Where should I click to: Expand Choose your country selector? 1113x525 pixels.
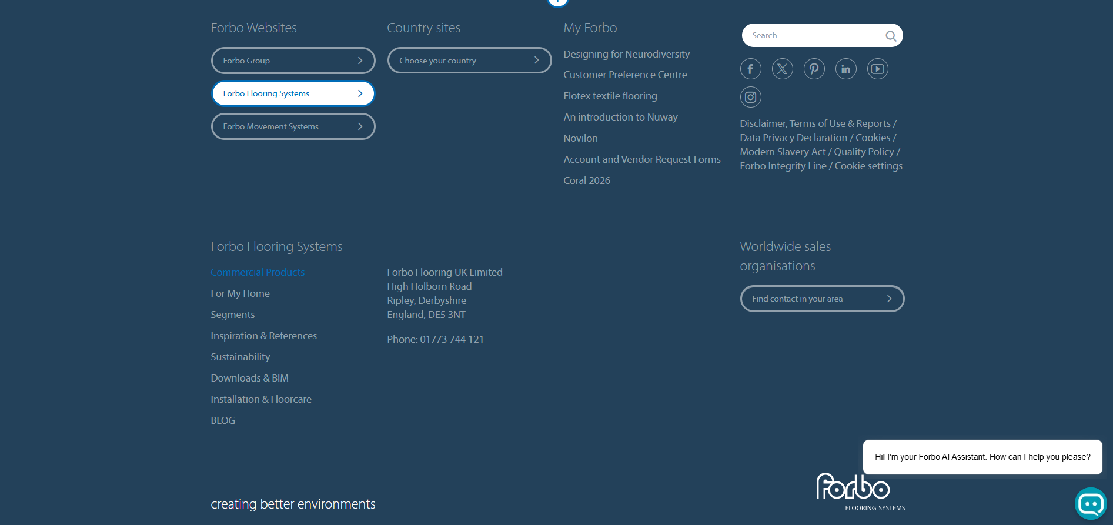point(469,61)
